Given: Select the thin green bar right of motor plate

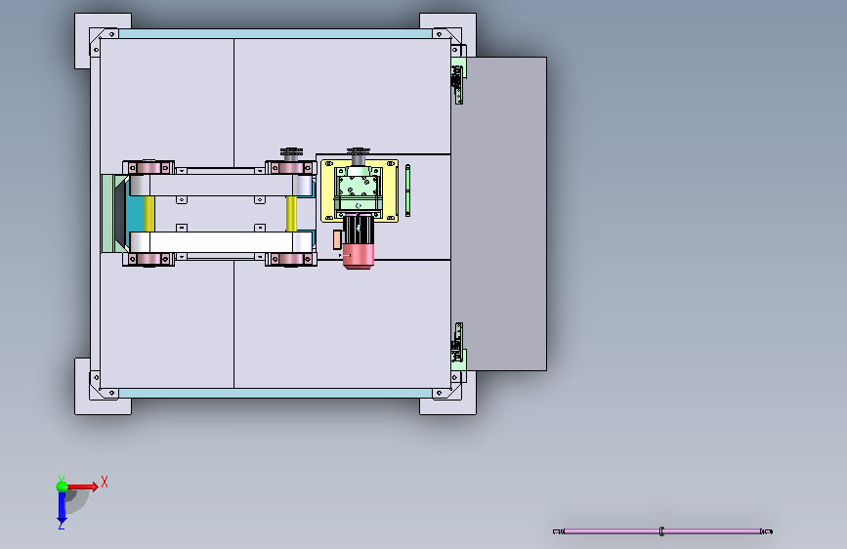Looking at the screenshot, I should [x=407, y=190].
